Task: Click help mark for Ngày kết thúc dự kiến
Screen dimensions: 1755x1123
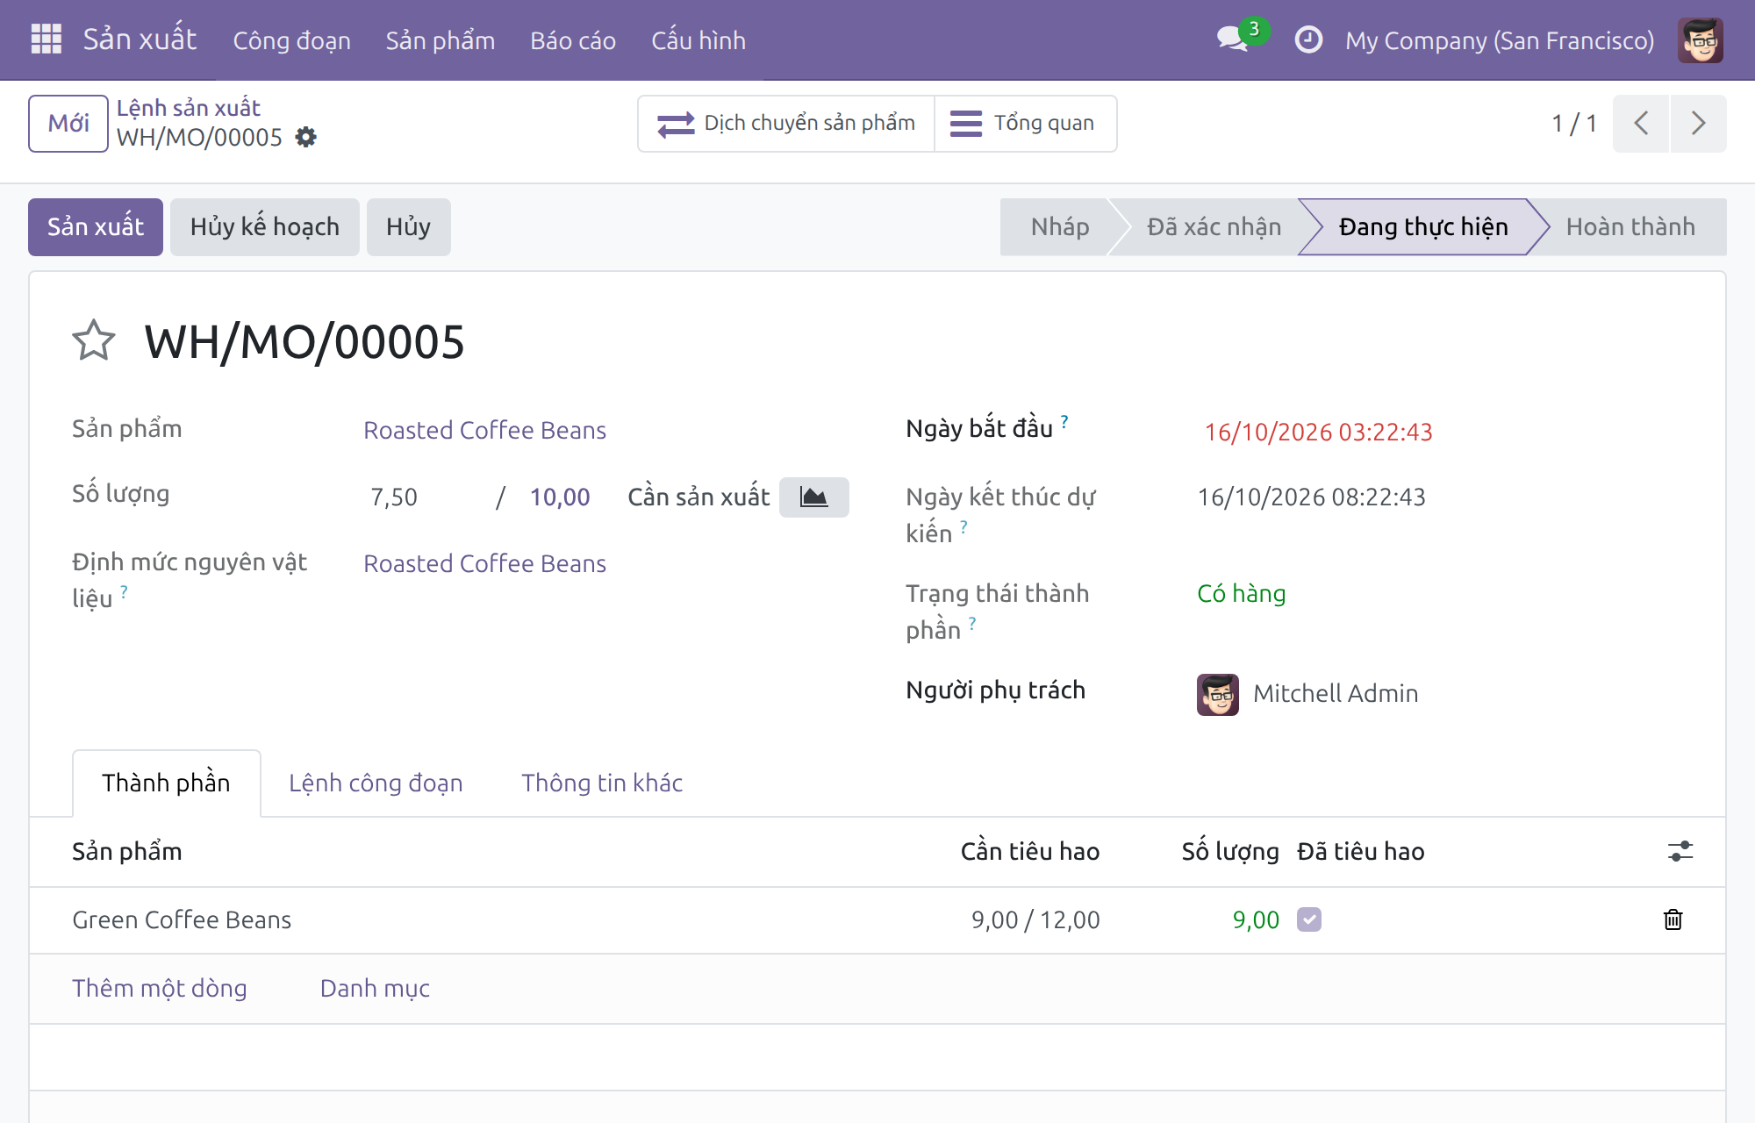Action: tap(963, 526)
